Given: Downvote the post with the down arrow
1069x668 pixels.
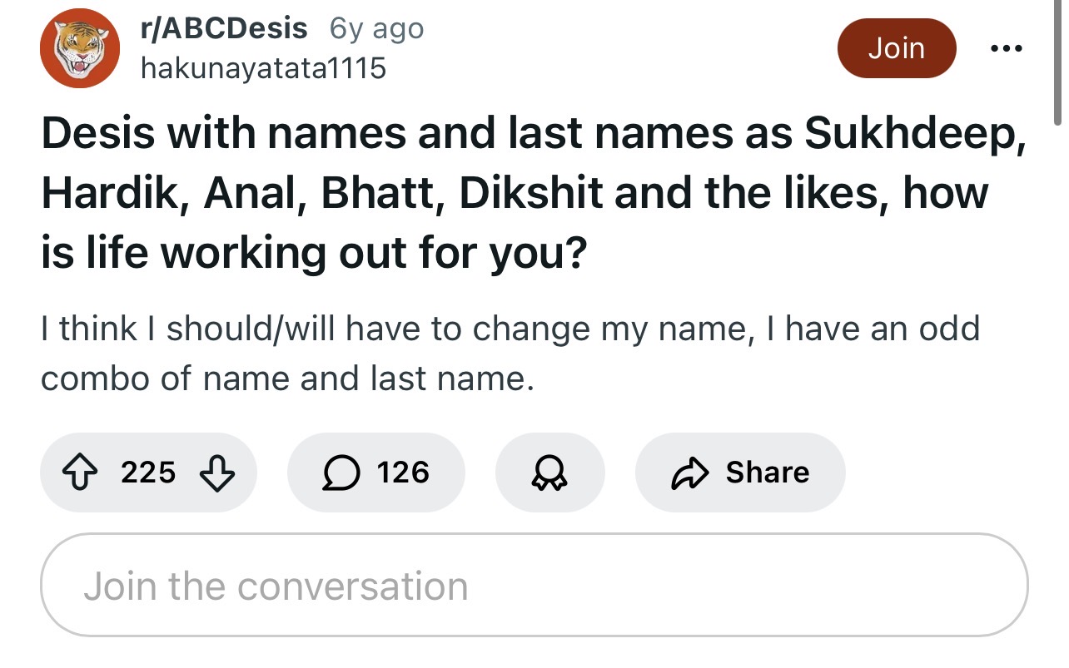Looking at the screenshot, I should tap(218, 473).
